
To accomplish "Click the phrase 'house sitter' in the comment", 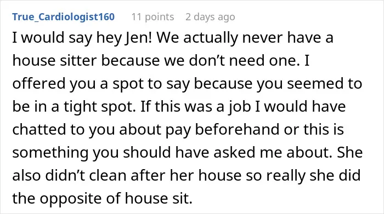I will (55, 60).
